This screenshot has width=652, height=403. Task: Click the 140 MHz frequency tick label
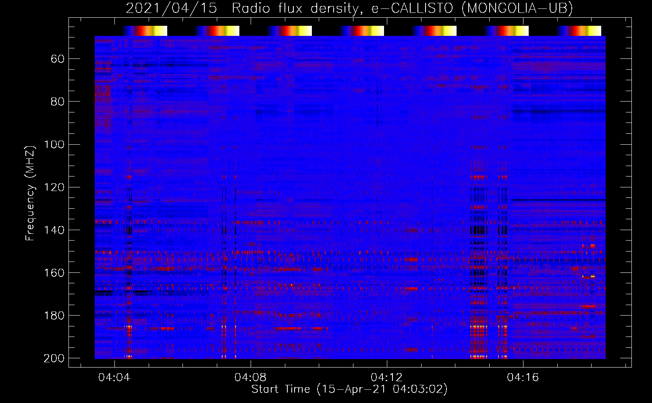click(54, 230)
